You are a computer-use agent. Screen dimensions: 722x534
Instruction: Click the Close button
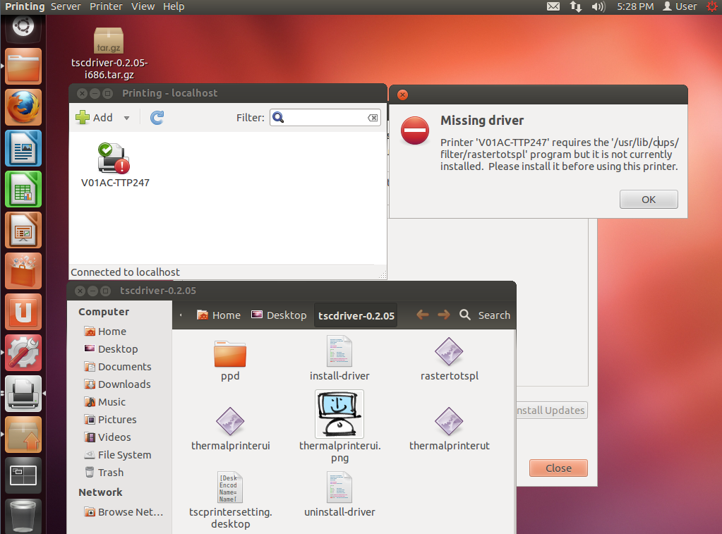pyautogui.click(x=558, y=468)
